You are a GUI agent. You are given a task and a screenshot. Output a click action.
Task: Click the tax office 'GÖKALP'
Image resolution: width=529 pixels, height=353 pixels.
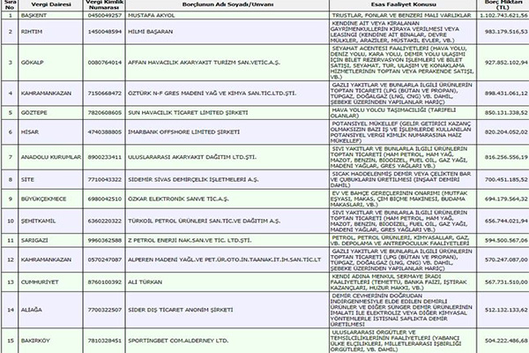pos(32,63)
